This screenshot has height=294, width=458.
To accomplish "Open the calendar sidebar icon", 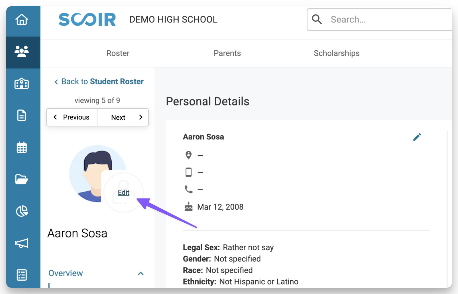I will tap(22, 147).
